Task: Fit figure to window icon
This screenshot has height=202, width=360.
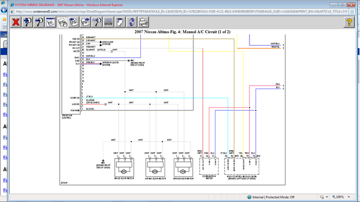Action: pyautogui.click(x=50, y=22)
